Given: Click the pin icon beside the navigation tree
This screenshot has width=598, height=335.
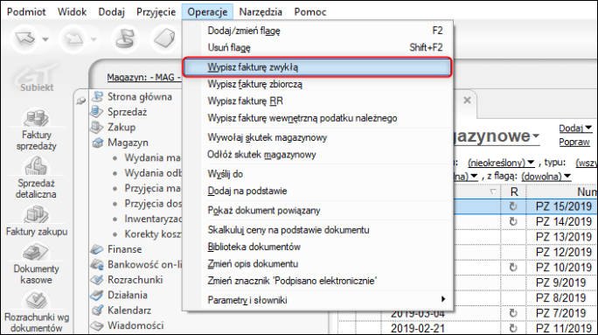Looking at the screenshot, I should (x=80, y=101).
